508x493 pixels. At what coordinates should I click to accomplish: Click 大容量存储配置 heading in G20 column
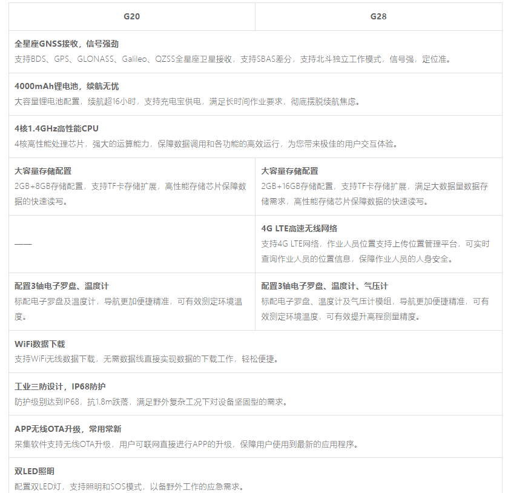pos(43,171)
